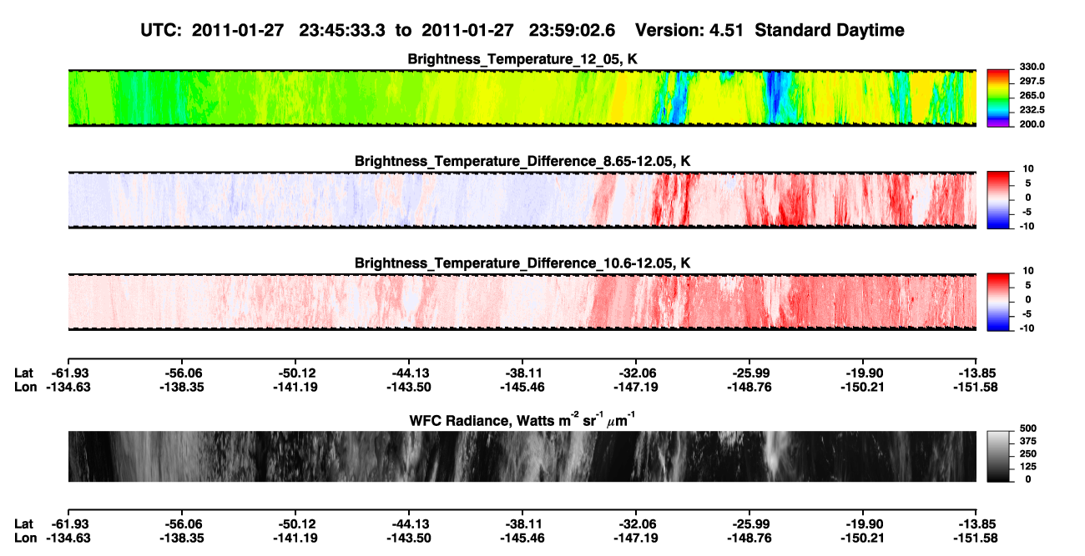
Task: Click the '232.5' colorbar tick label
Action: click(x=1032, y=110)
